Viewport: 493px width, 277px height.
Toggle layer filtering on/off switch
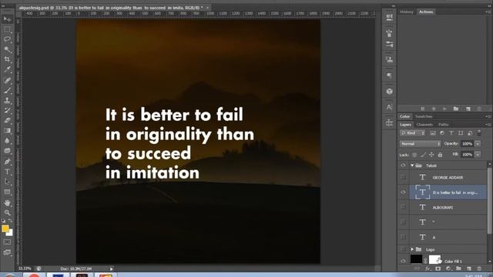coord(479,133)
